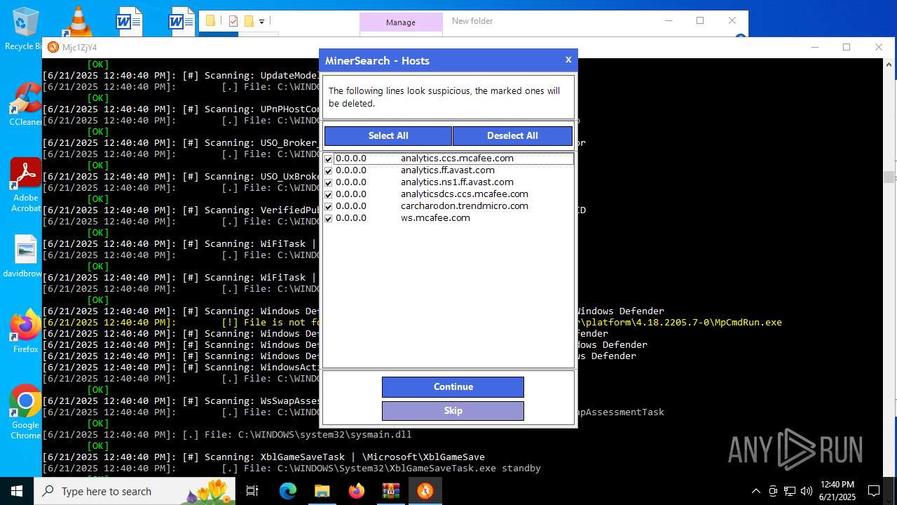Open the volume control in tray
Image resolution: width=897 pixels, height=505 pixels.
click(x=806, y=491)
